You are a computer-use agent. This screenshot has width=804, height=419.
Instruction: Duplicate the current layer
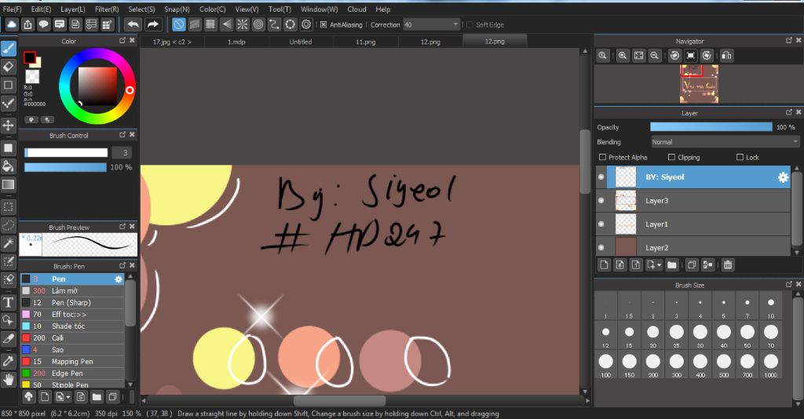[x=691, y=264]
